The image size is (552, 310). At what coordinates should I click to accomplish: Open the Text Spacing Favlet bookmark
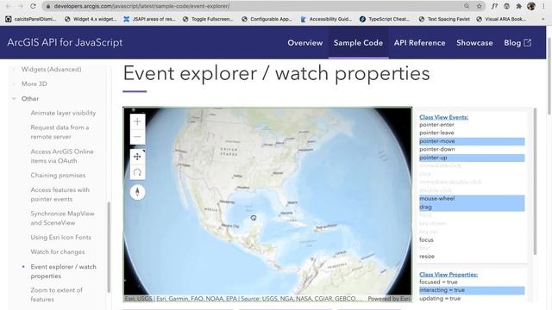click(x=444, y=19)
